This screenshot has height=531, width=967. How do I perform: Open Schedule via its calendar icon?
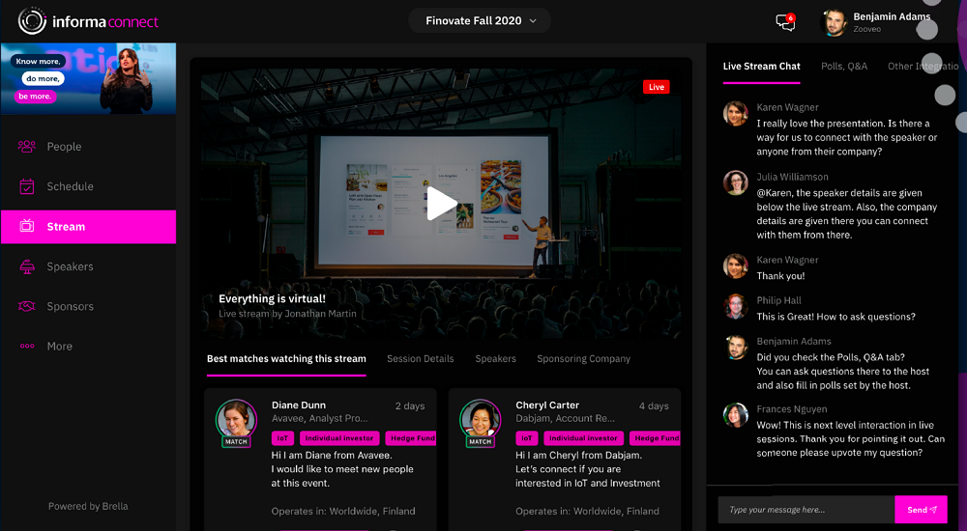pos(27,186)
